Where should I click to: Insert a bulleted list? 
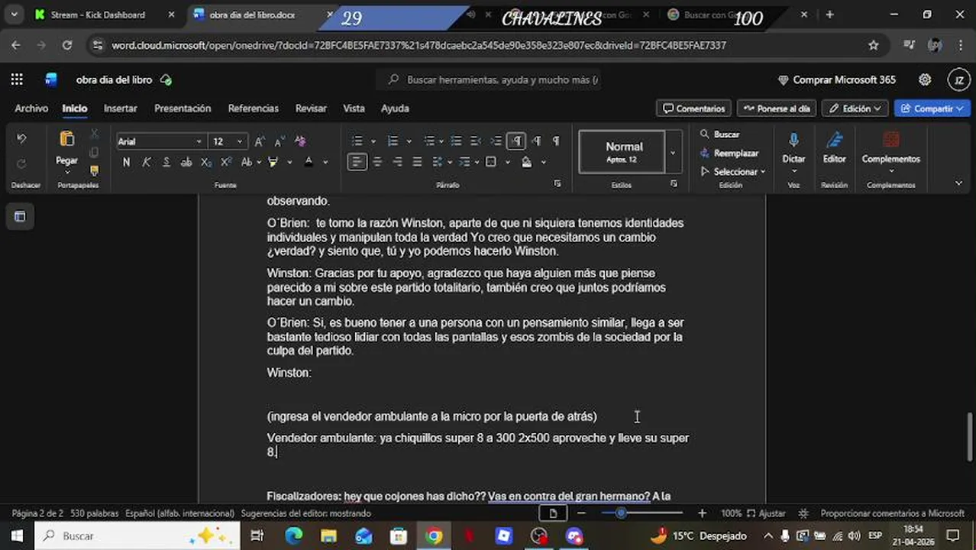click(357, 141)
